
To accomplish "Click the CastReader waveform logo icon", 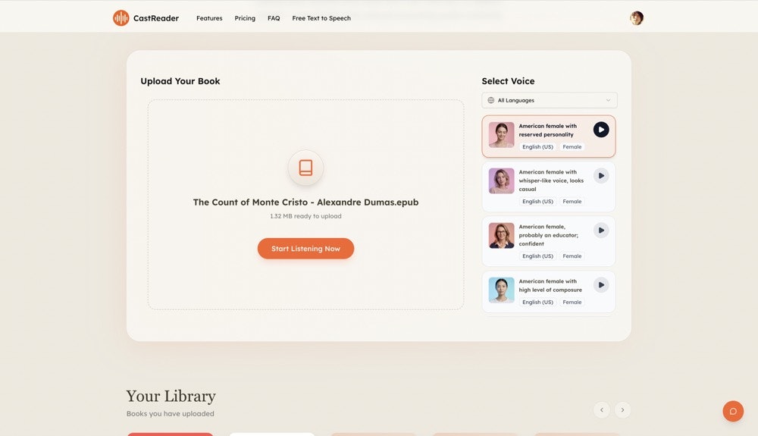I will click(121, 18).
